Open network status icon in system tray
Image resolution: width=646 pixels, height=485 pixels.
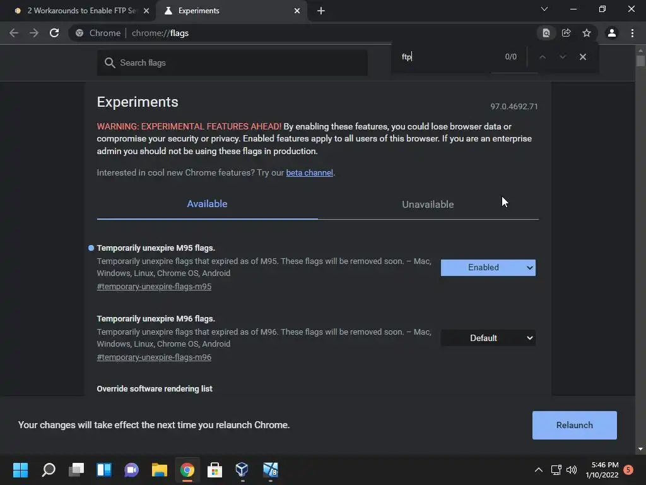click(556, 470)
